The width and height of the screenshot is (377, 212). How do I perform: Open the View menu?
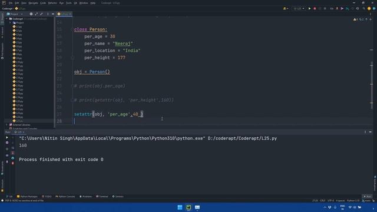24,3
